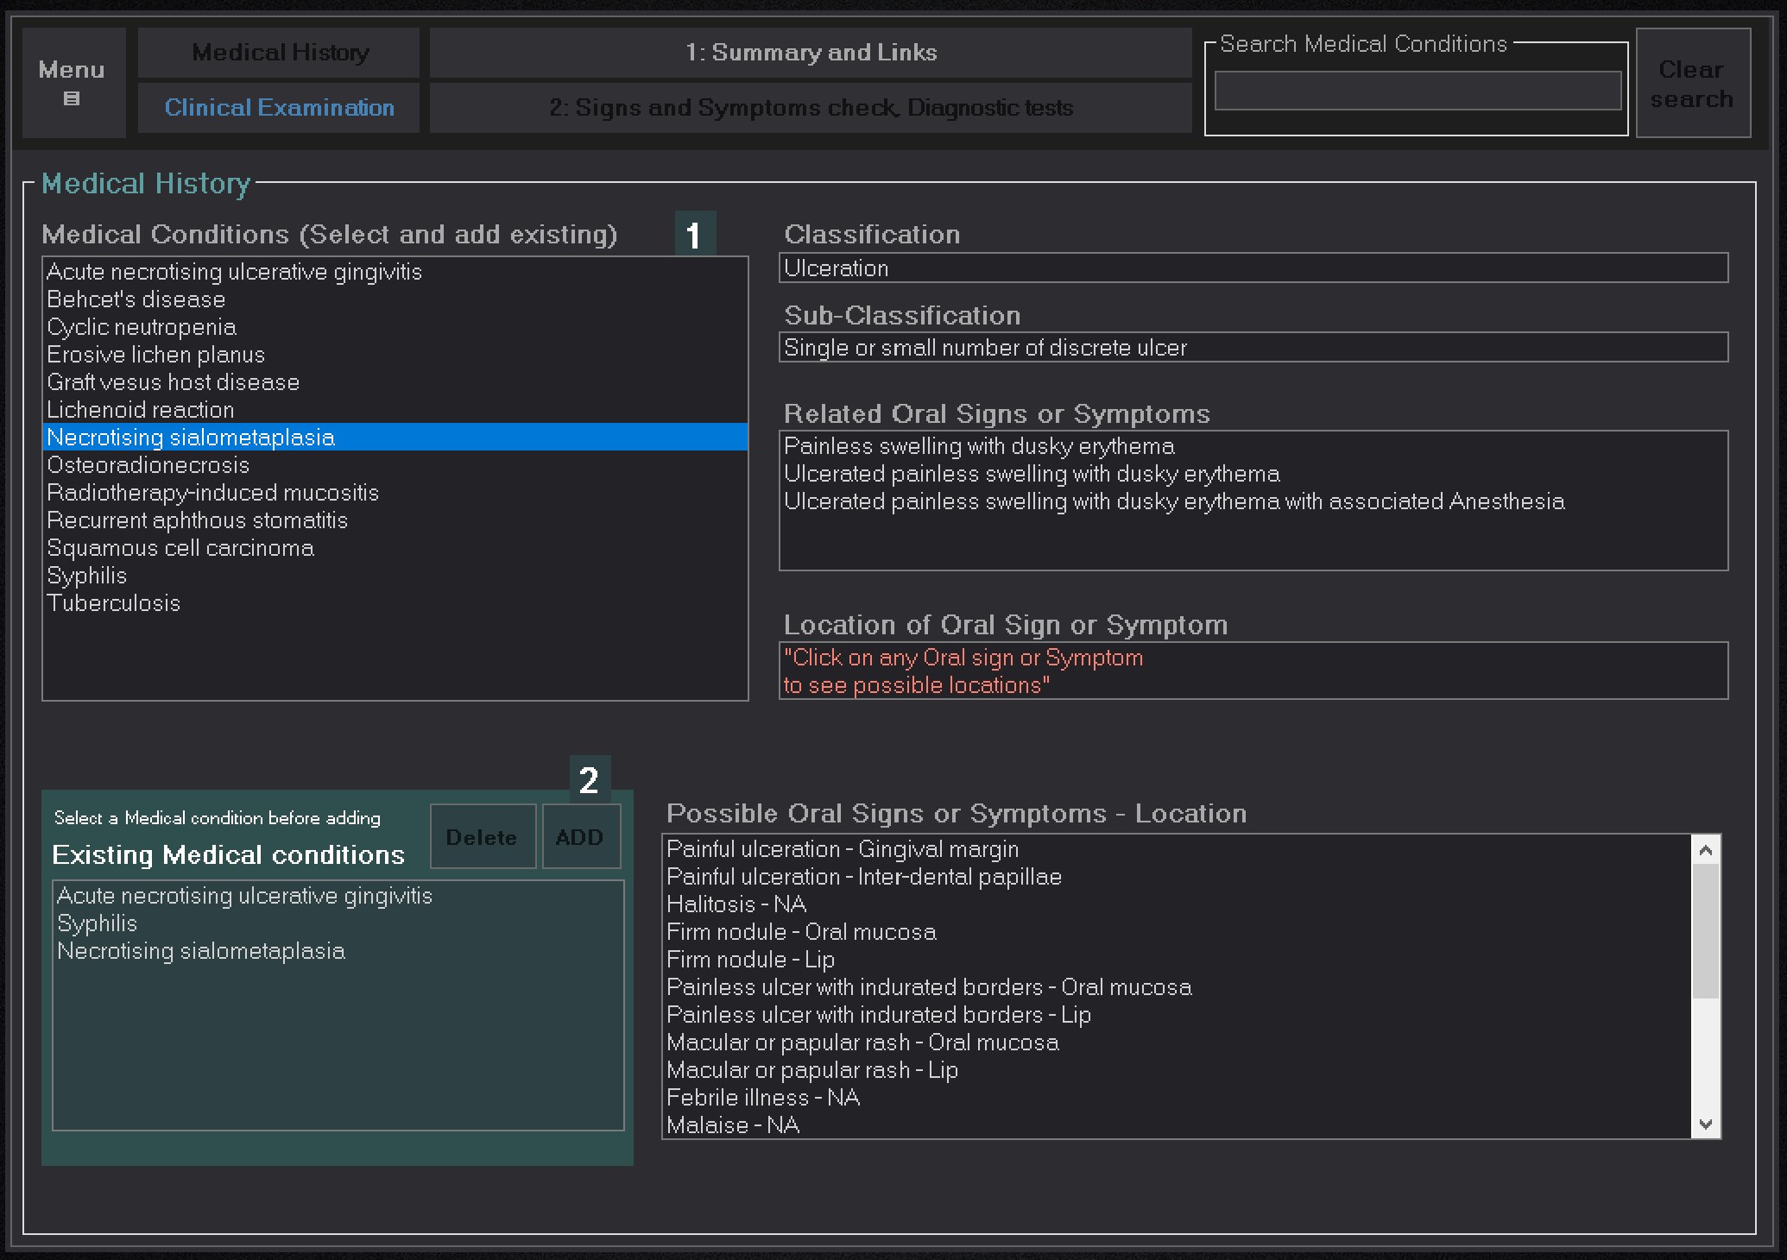Click the locations list scrollbar thumb
This screenshot has height=1260, width=1787.
pyautogui.click(x=1705, y=931)
